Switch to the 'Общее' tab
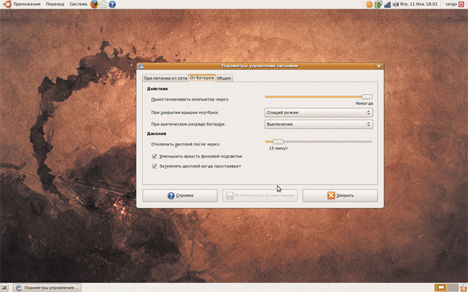Viewport: 468px width, 292px height. tap(224, 77)
